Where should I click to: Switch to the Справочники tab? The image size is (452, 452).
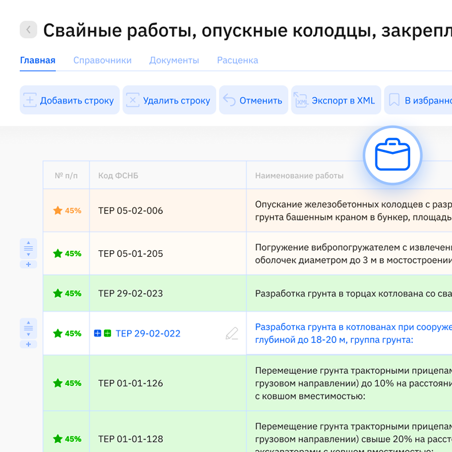pos(102,60)
